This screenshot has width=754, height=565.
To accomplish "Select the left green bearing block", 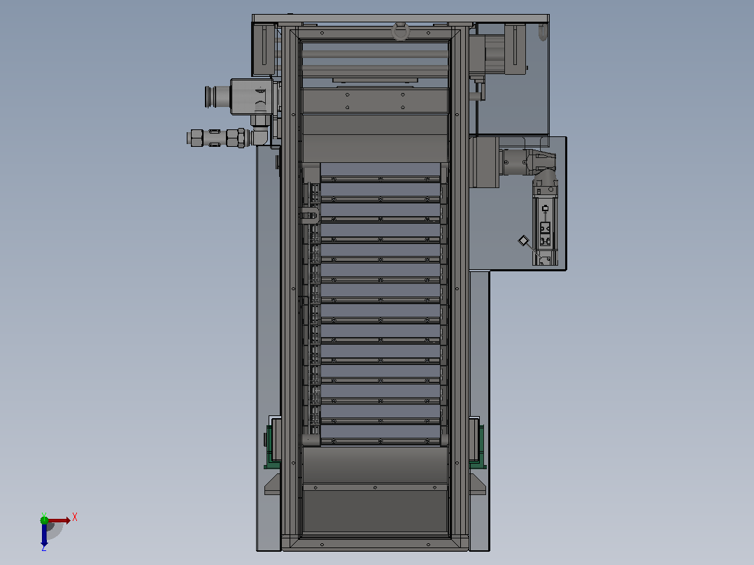I will pos(271,443).
